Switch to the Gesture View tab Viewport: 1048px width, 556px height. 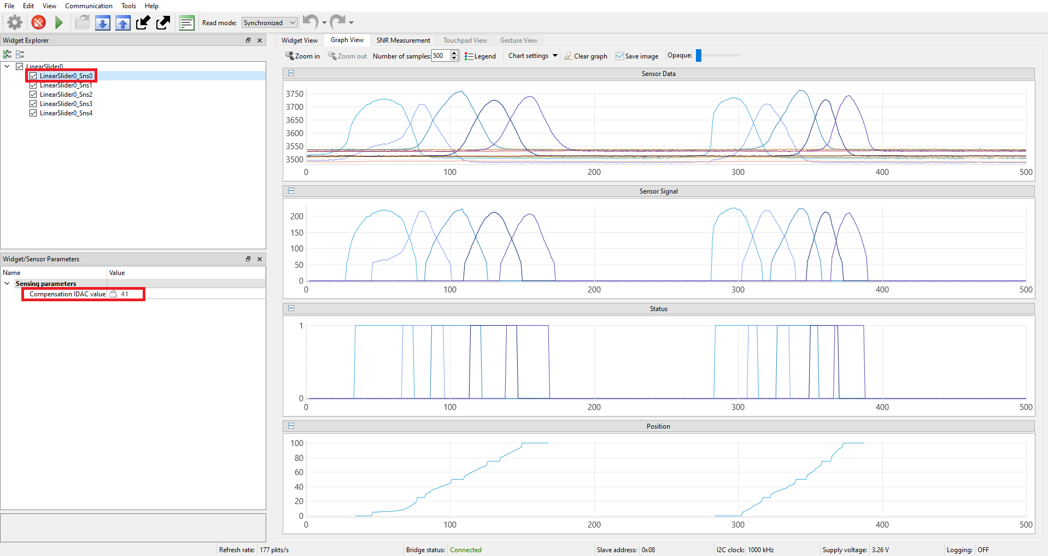coord(519,40)
